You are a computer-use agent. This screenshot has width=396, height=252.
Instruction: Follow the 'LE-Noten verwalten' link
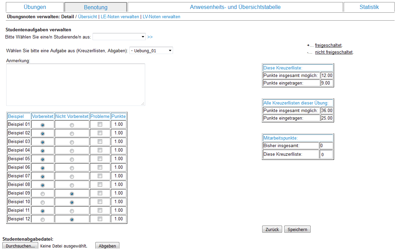pyautogui.click(x=120, y=17)
